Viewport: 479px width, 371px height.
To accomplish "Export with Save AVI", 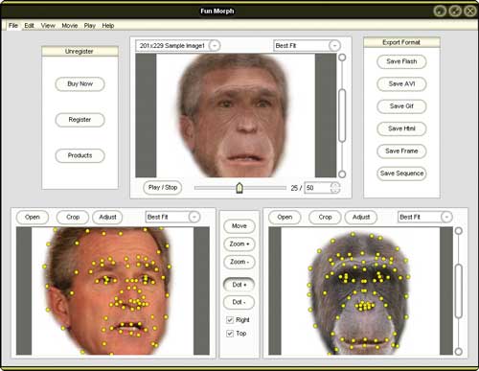I will click(401, 83).
